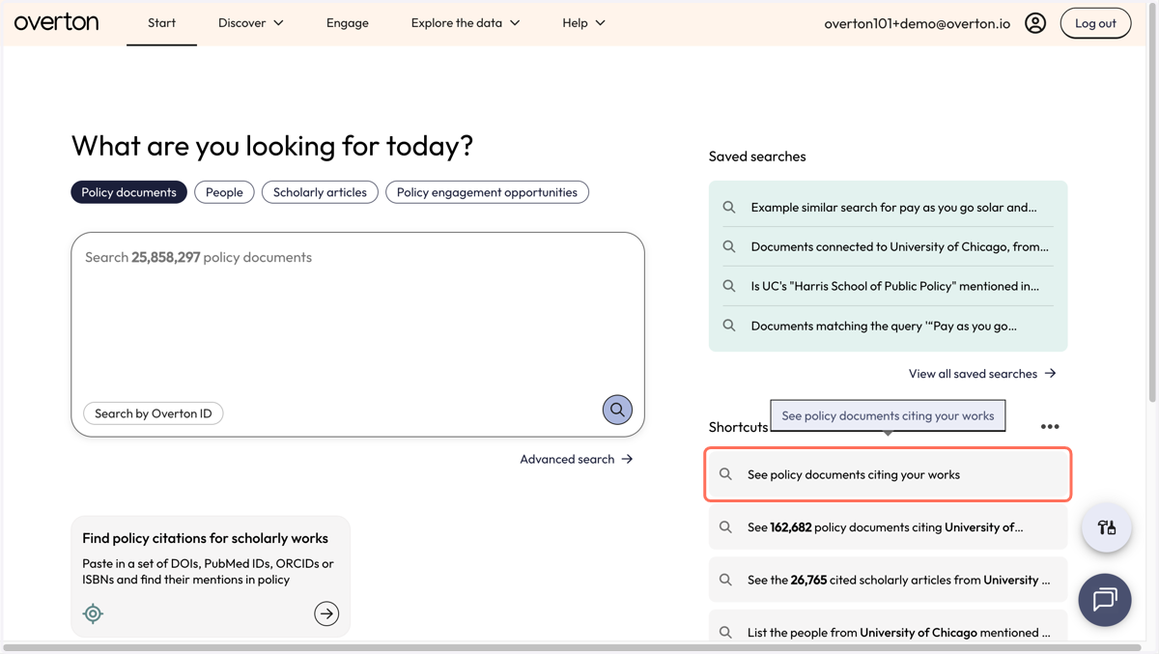The image size is (1159, 654).
Task: Select the Scholarly articles search type
Action: click(x=320, y=192)
